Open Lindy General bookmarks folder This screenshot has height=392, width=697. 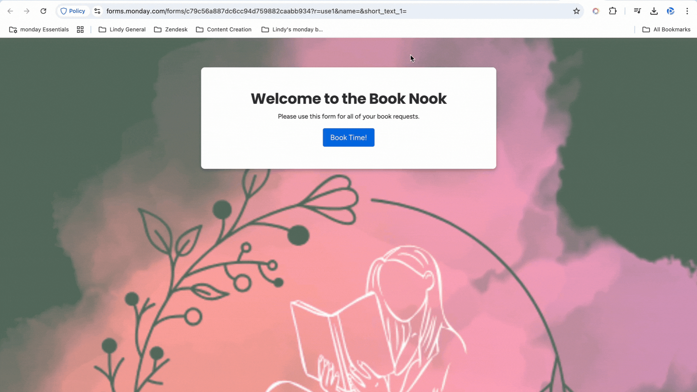pyautogui.click(x=122, y=30)
